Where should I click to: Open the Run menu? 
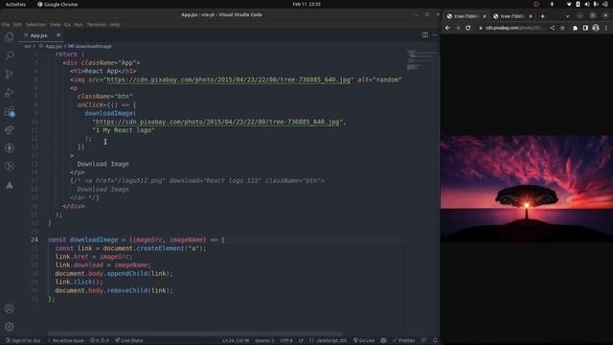[79, 25]
